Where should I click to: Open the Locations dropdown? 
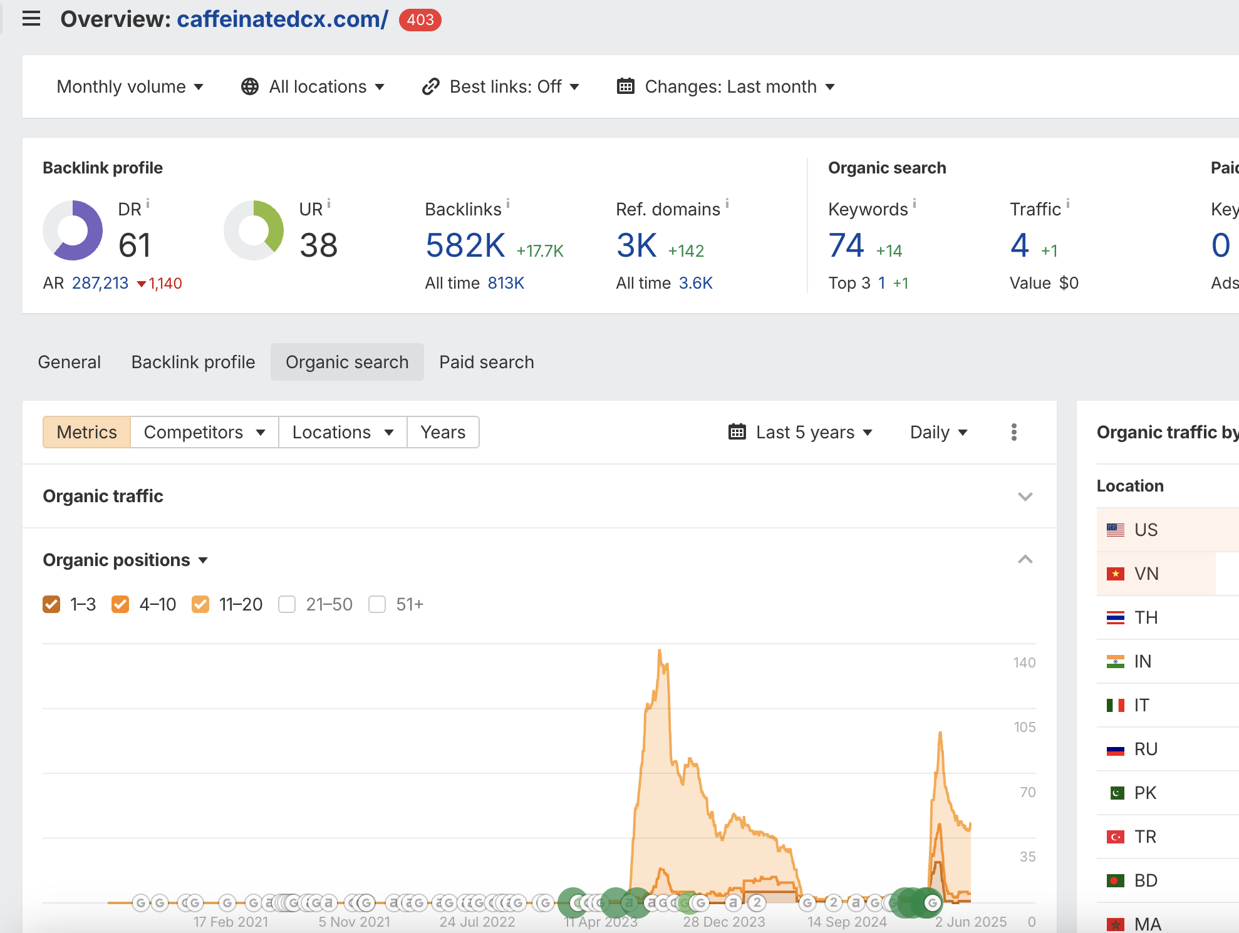click(343, 432)
